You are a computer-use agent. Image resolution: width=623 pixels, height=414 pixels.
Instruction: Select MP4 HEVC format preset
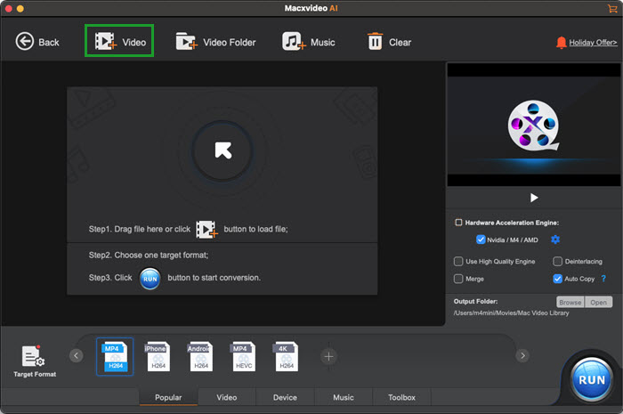(243, 356)
